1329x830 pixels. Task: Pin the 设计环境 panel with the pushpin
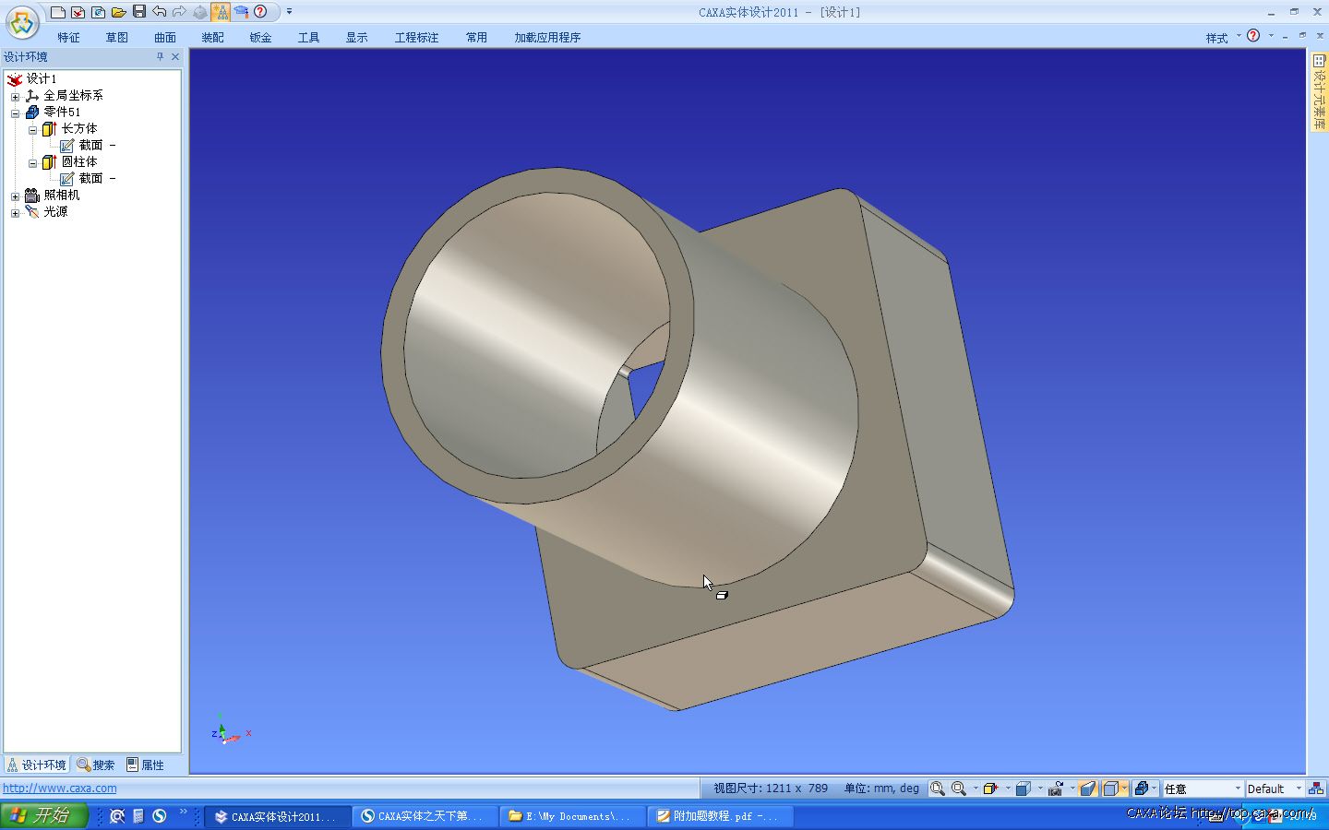[x=160, y=57]
